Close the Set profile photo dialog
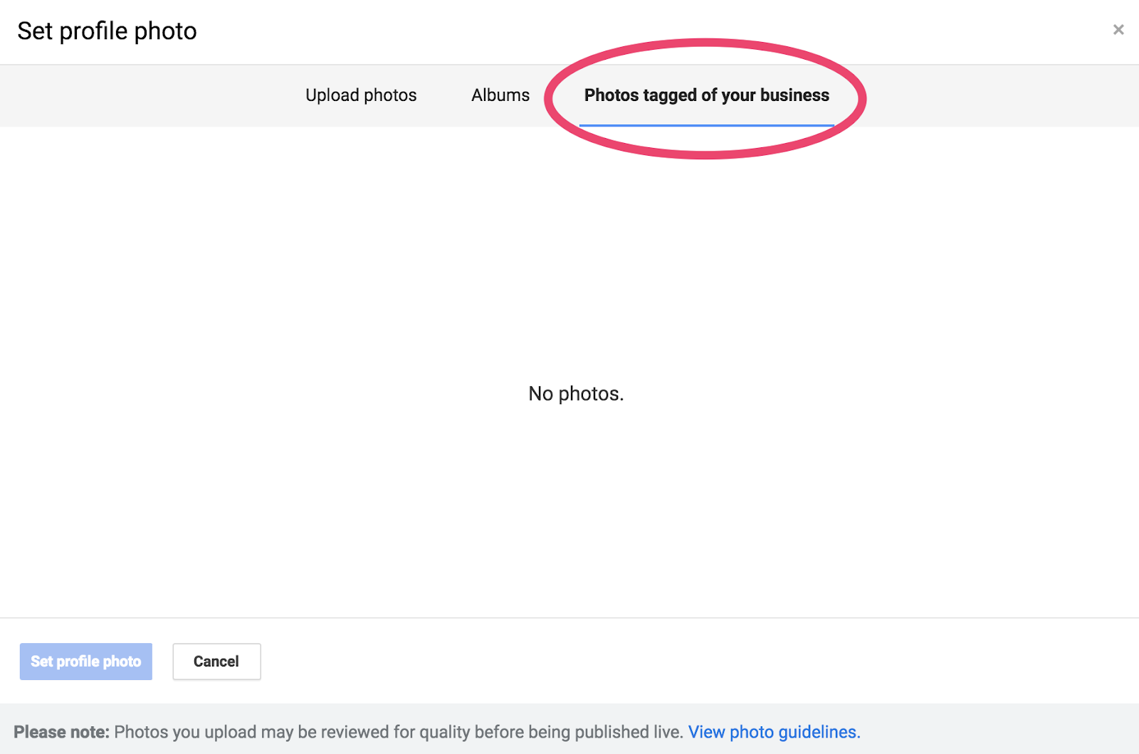Screen dimensions: 1139x754 1118,30
